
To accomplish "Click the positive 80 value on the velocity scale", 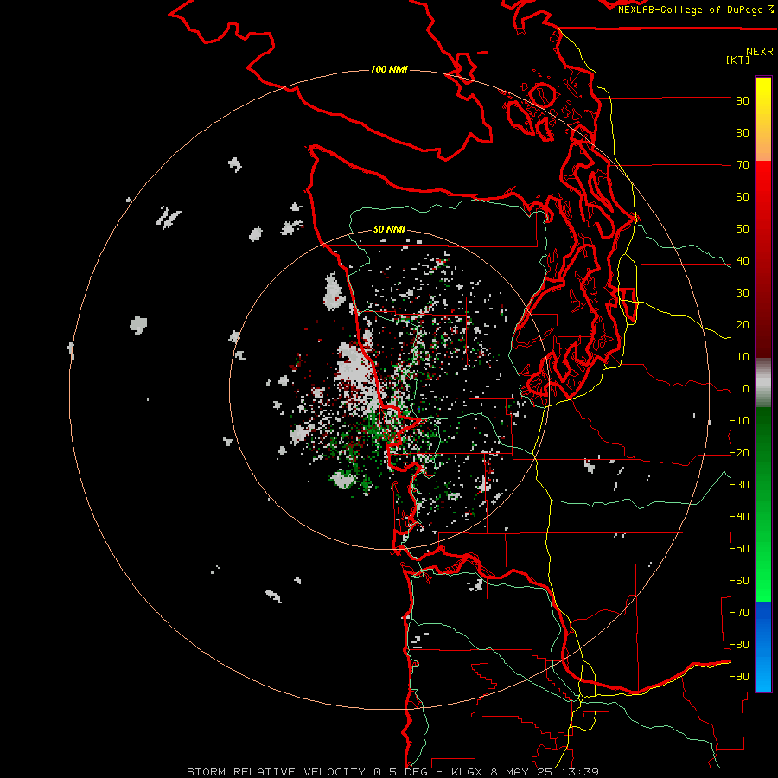I will coord(743,133).
